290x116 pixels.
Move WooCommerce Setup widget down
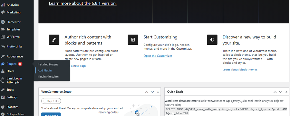tap(152, 92)
